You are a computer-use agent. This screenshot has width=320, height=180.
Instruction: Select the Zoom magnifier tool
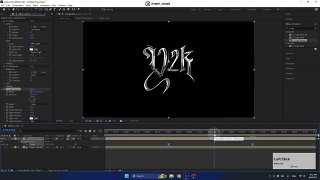point(18,9)
